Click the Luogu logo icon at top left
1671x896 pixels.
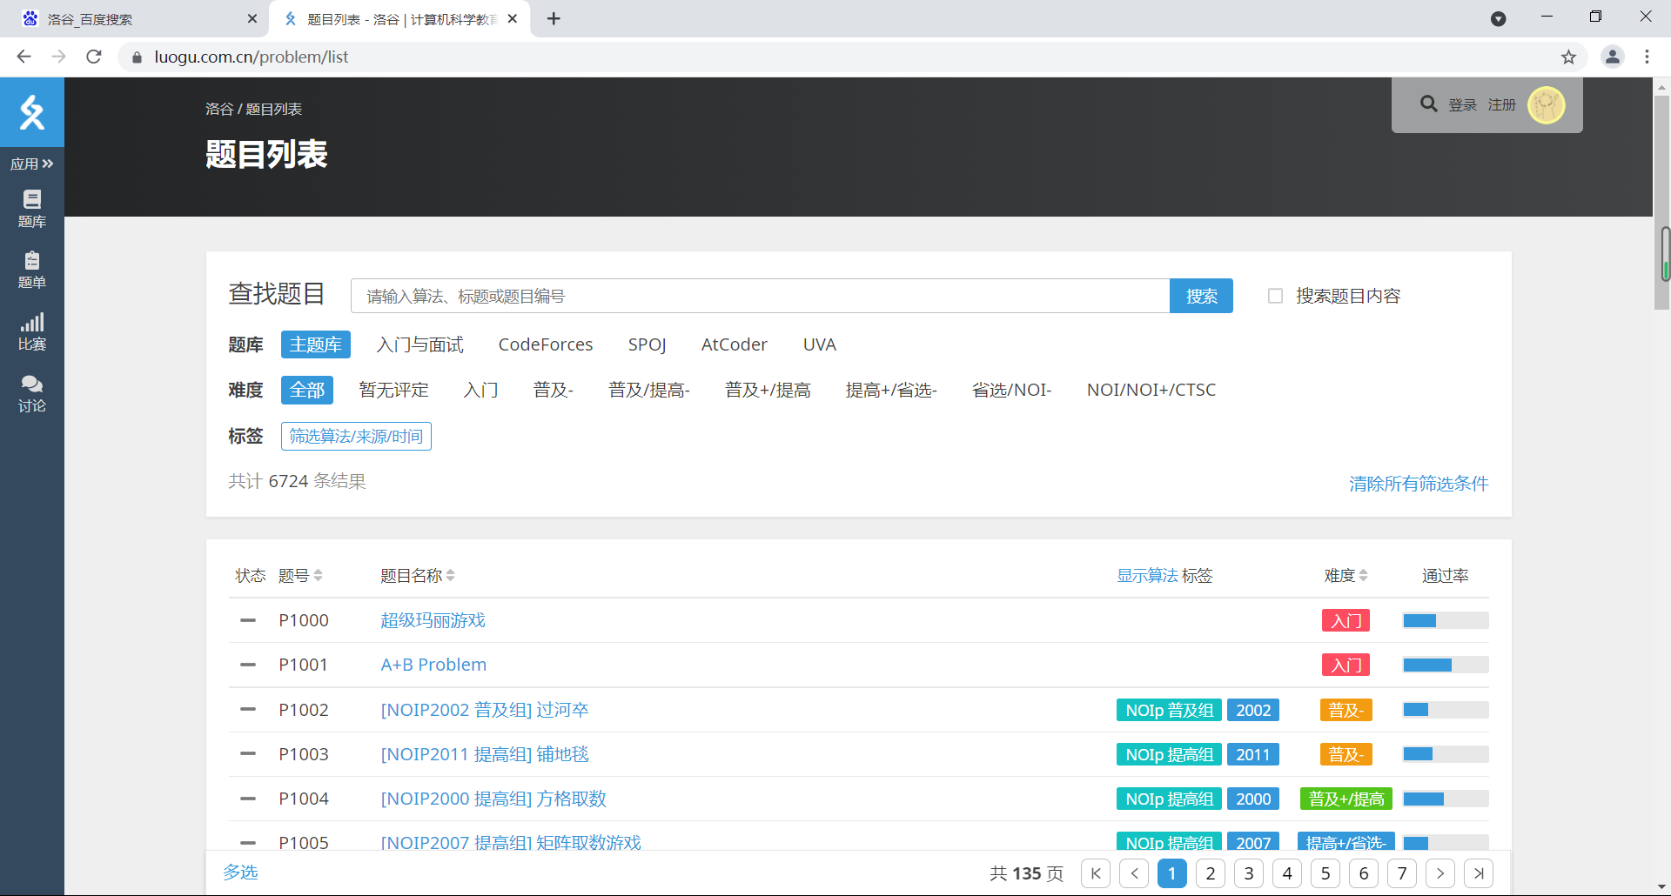coord(31,112)
